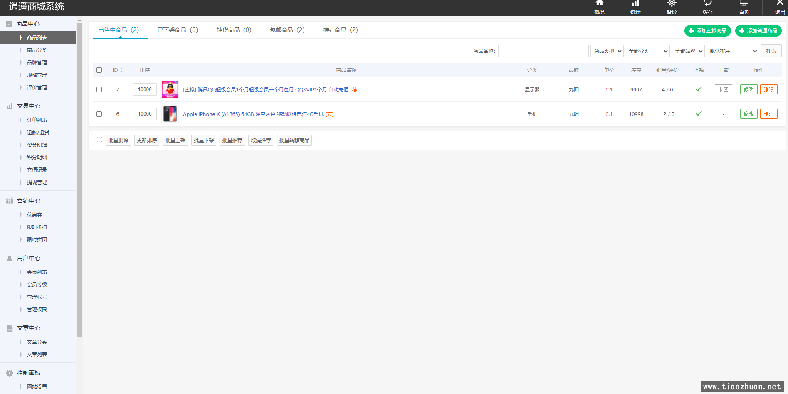
Task: Open the iPhone X product thumbnail
Action: 170,114
